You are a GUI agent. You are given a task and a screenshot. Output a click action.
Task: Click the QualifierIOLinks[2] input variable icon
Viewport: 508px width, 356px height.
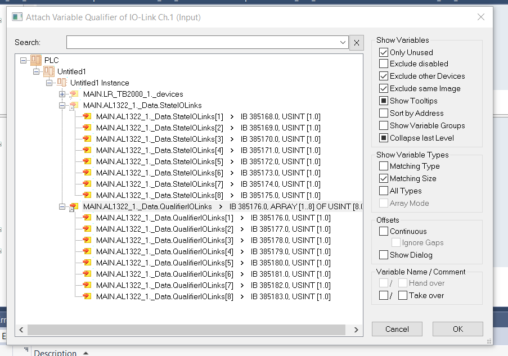(87, 229)
